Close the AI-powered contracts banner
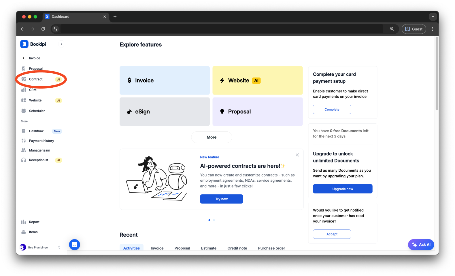455x276 pixels. (x=297, y=155)
